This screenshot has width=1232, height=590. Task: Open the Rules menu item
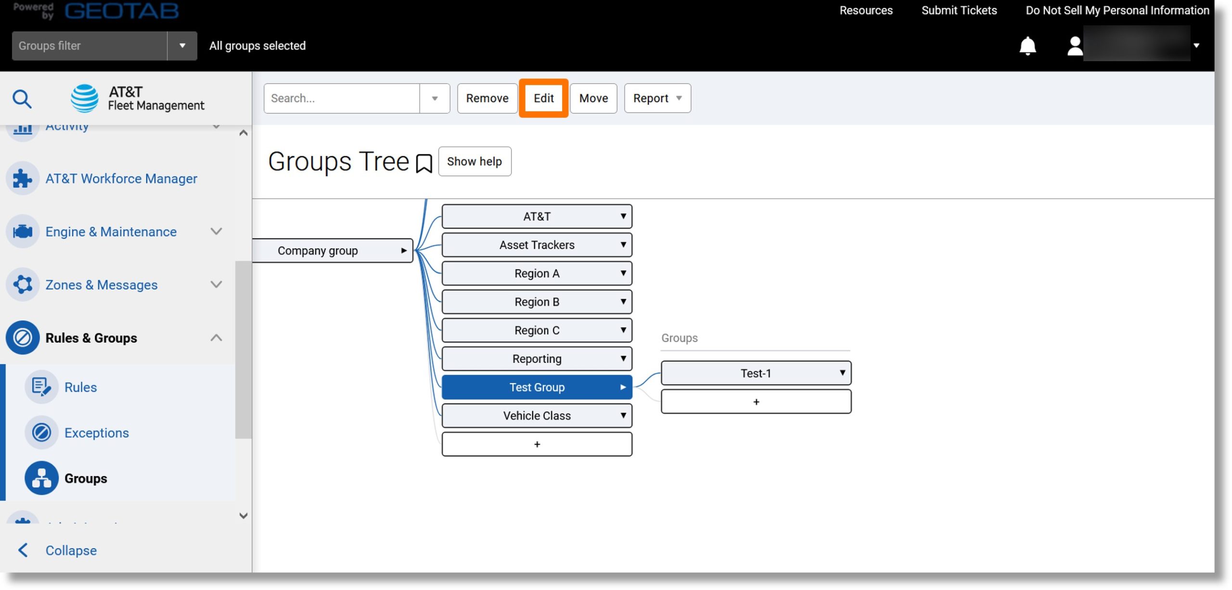click(80, 387)
